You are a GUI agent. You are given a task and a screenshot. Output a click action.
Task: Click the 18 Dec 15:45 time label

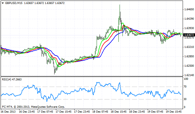[119, 112]
